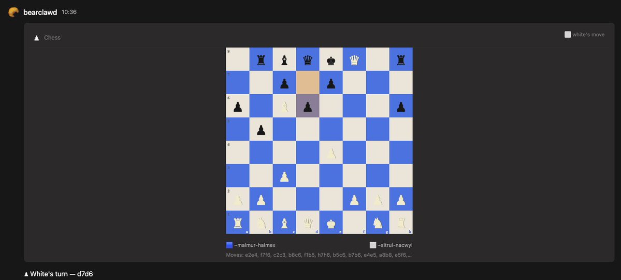621x280 pixels.
Task: Select the black pawn on h6
Action: (x=401, y=106)
